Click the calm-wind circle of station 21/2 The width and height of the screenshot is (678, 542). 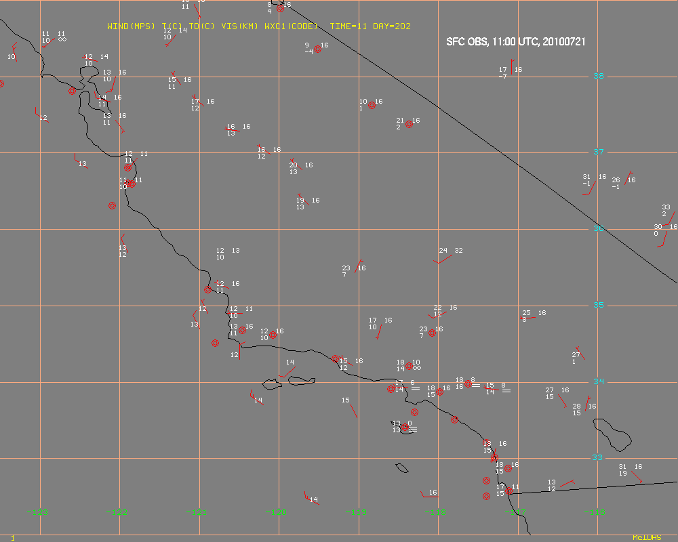pos(409,125)
